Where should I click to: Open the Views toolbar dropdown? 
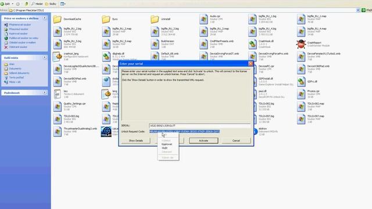coord(63,4)
